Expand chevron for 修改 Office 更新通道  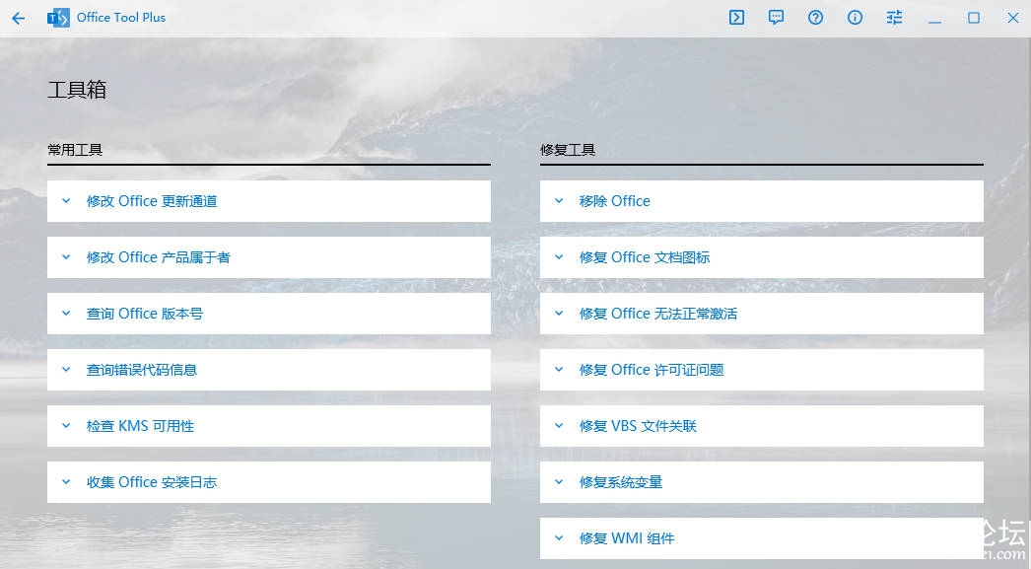[66, 201]
